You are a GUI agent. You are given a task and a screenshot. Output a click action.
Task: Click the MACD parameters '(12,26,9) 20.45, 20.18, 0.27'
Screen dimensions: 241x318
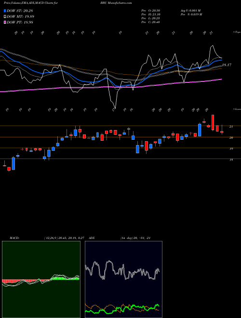64,238
